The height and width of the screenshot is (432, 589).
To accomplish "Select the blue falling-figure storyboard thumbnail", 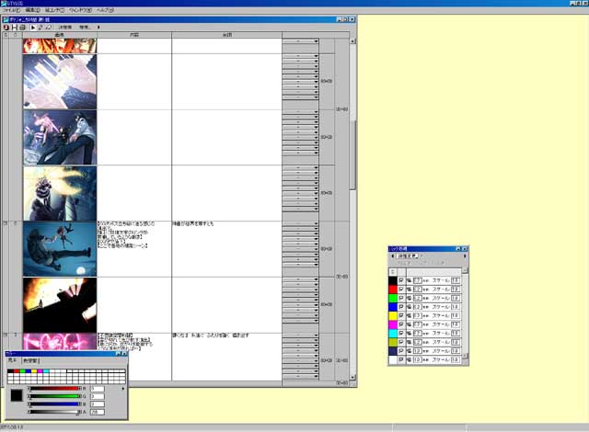I will (x=60, y=249).
